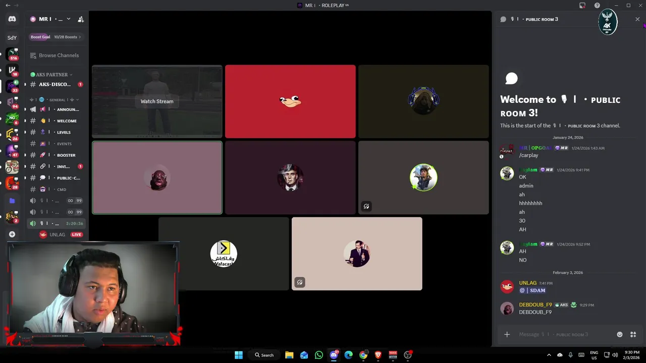Open Discord direct messages home

coord(12,19)
